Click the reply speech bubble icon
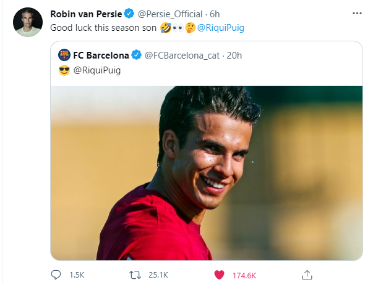The height and width of the screenshot is (285, 373). 55,274
